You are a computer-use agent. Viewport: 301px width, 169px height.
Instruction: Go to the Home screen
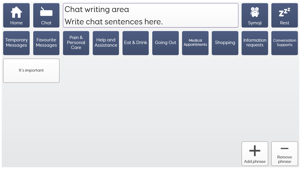16,15
